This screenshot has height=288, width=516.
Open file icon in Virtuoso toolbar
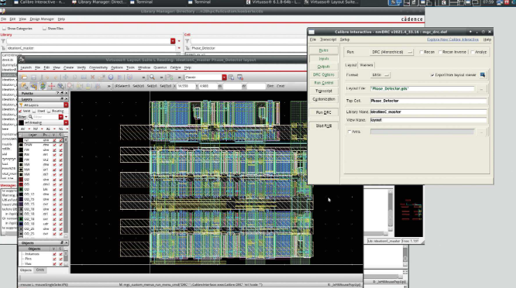[24, 77]
